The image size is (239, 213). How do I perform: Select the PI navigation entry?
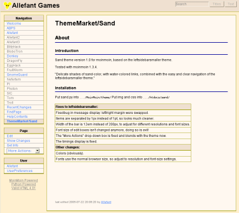[x=8, y=84]
